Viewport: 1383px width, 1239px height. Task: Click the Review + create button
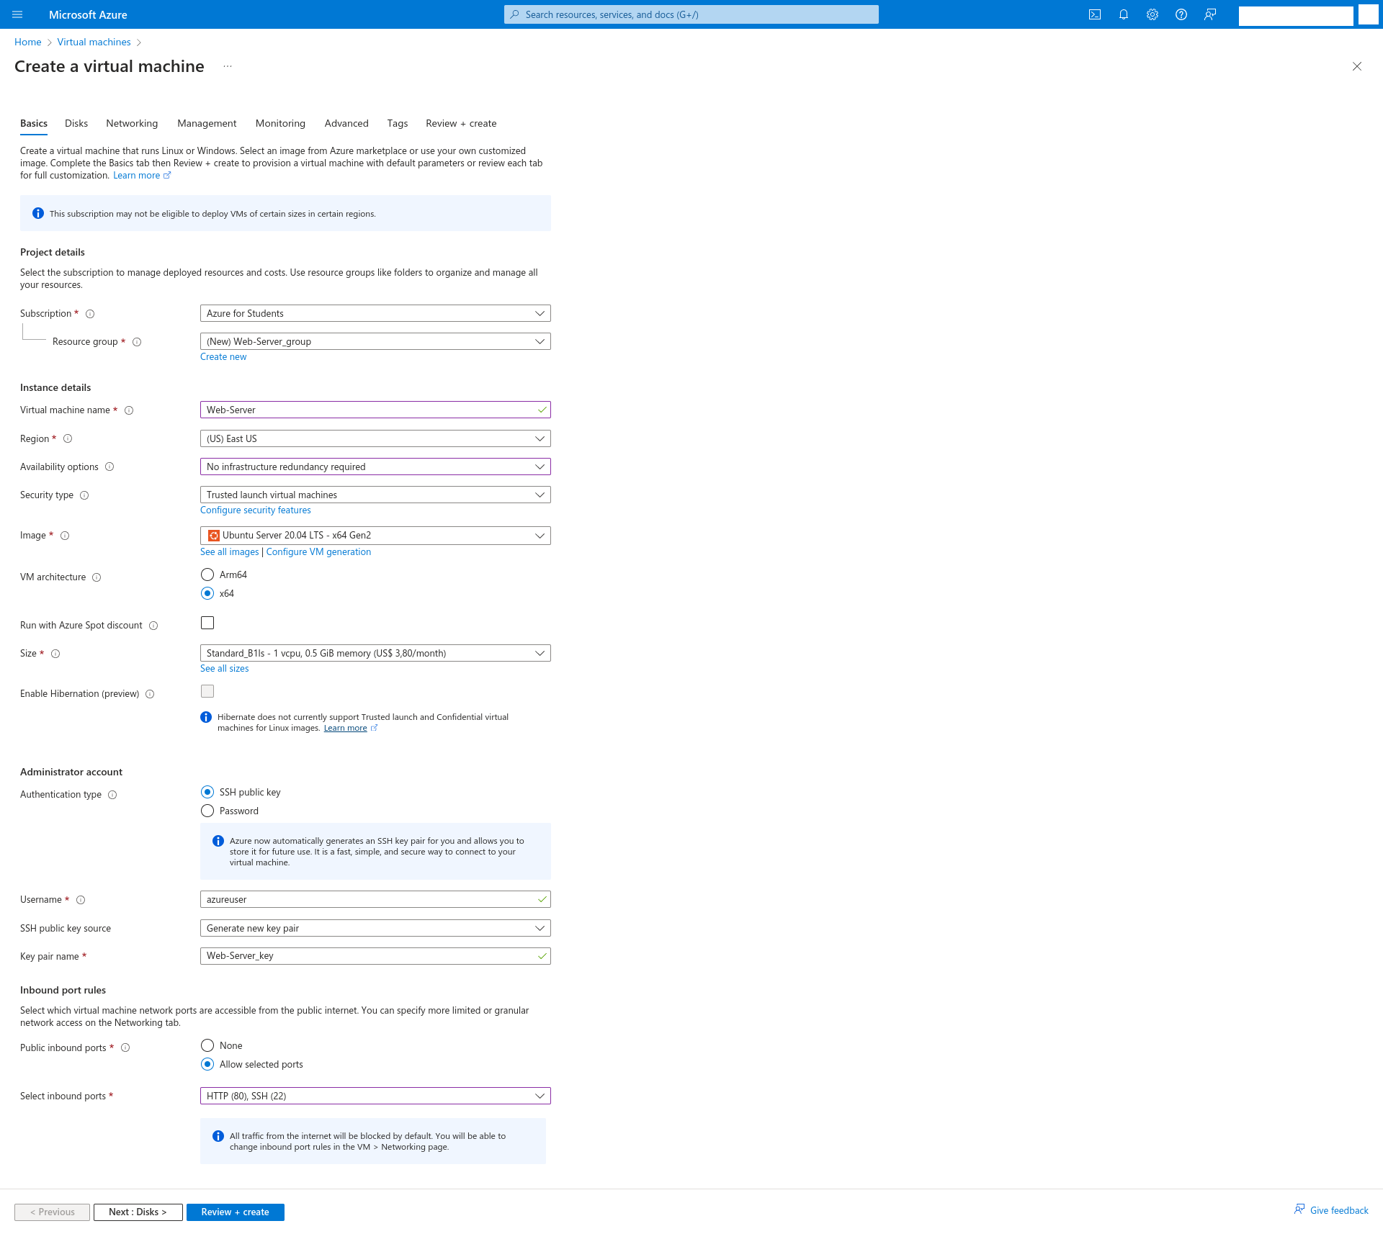click(x=235, y=1212)
